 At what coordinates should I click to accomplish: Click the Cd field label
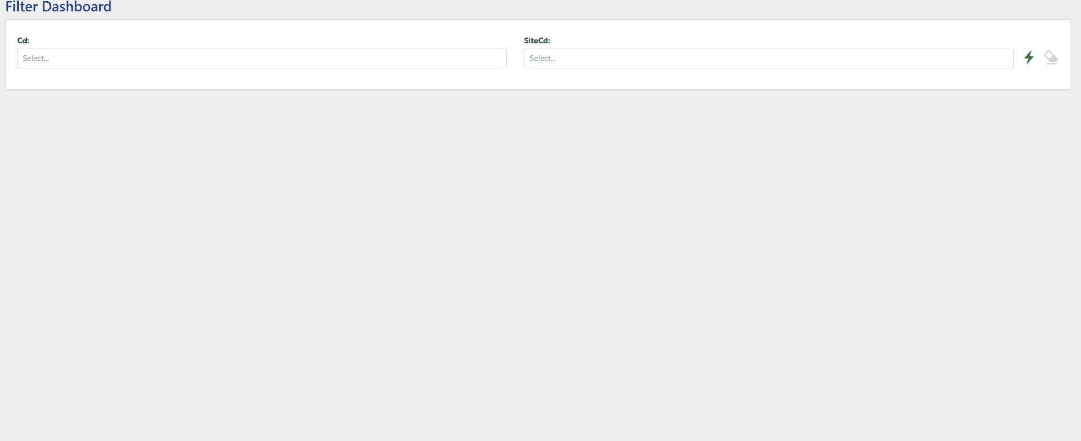tap(23, 40)
